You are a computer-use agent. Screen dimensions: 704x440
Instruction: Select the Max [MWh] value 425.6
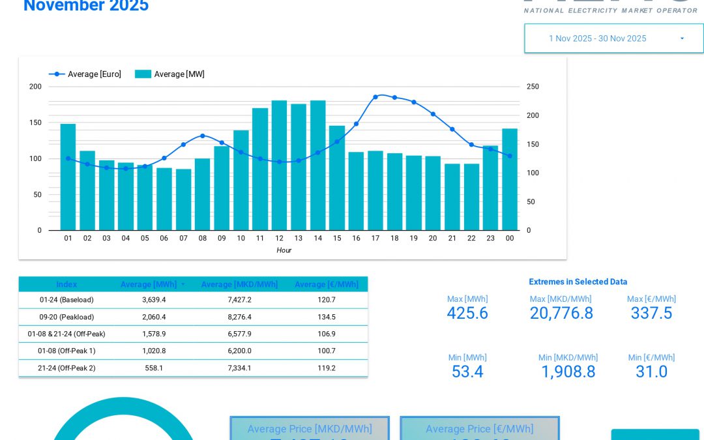(467, 314)
